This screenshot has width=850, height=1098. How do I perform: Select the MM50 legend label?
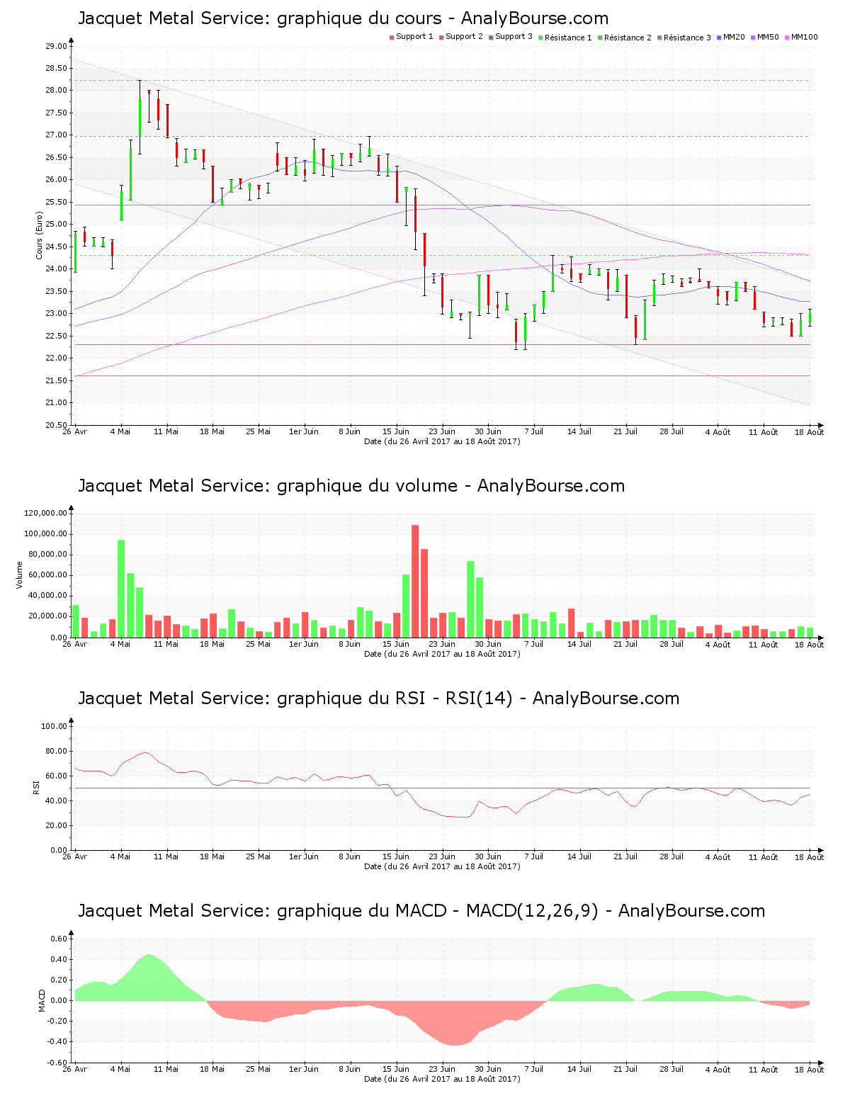point(769,37)
